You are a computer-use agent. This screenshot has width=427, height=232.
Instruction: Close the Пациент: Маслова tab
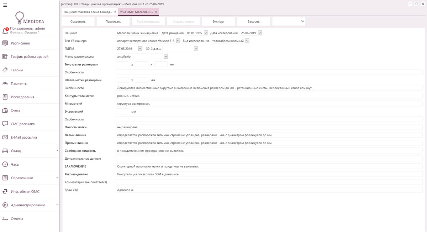pos(115,12)
